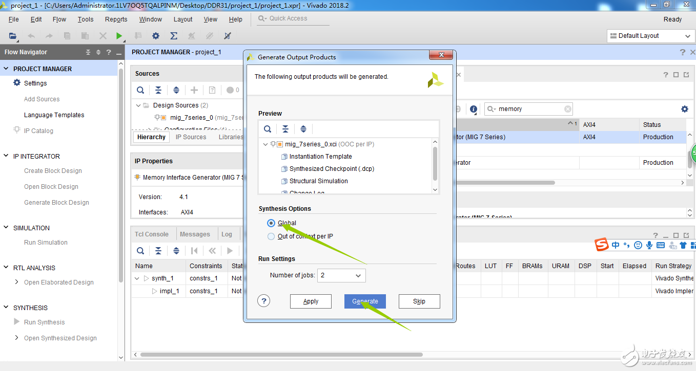The height and width of the screenshot is (371, 696).
Task: Switch to the Tcl Console tab
Action: (x=152, y=234)
